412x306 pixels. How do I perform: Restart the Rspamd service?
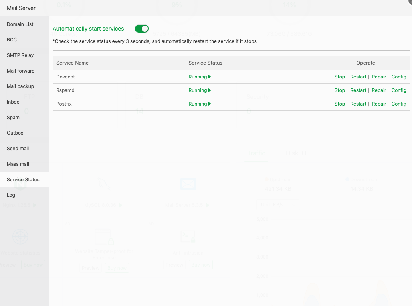tap(358, 90)
